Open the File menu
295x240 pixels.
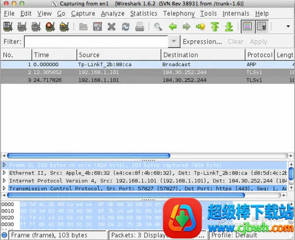pos(9,14)
